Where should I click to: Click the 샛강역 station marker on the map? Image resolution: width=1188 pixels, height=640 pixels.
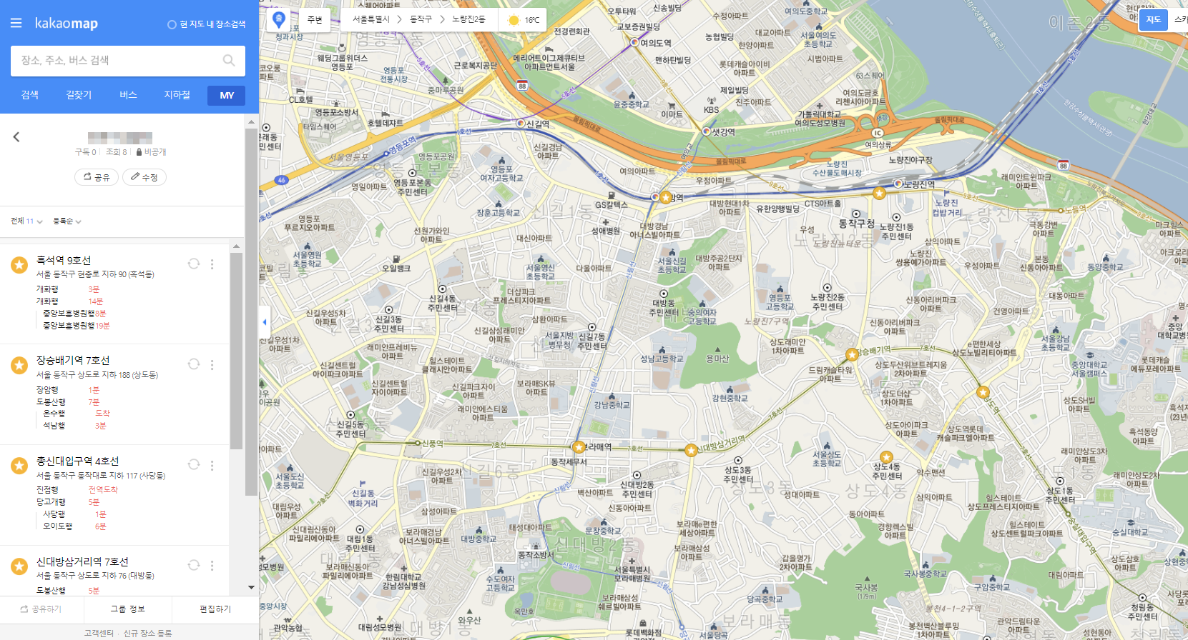(707, 131)
